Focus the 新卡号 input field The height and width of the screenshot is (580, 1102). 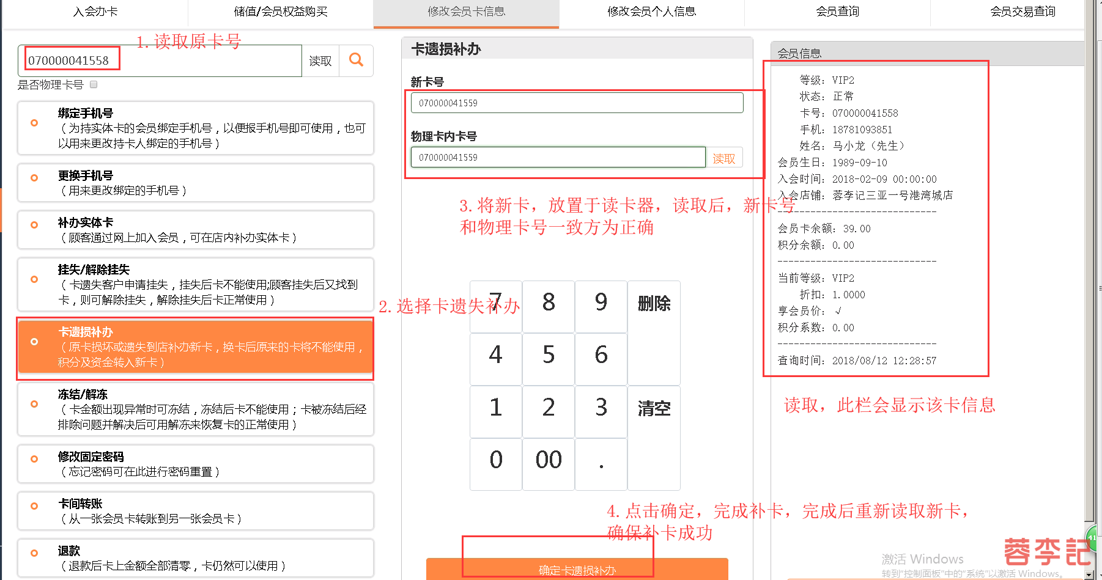(577, 103)
